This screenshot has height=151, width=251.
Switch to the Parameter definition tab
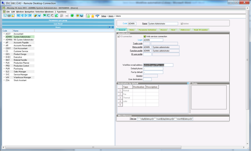click(147, 30)
